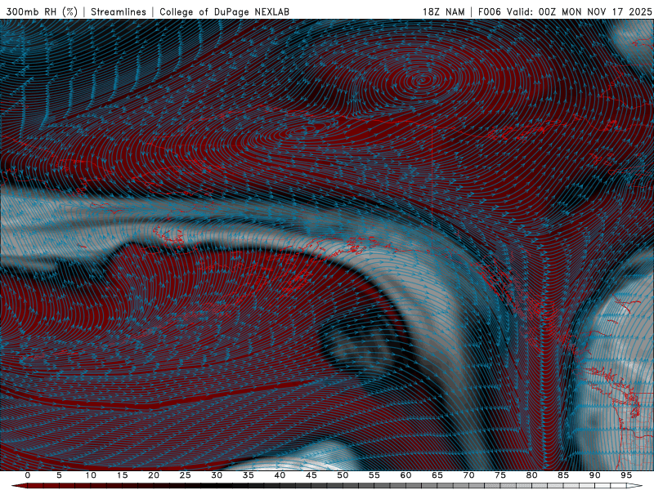Select the "15" value on the color scale

tap(122, 475)
